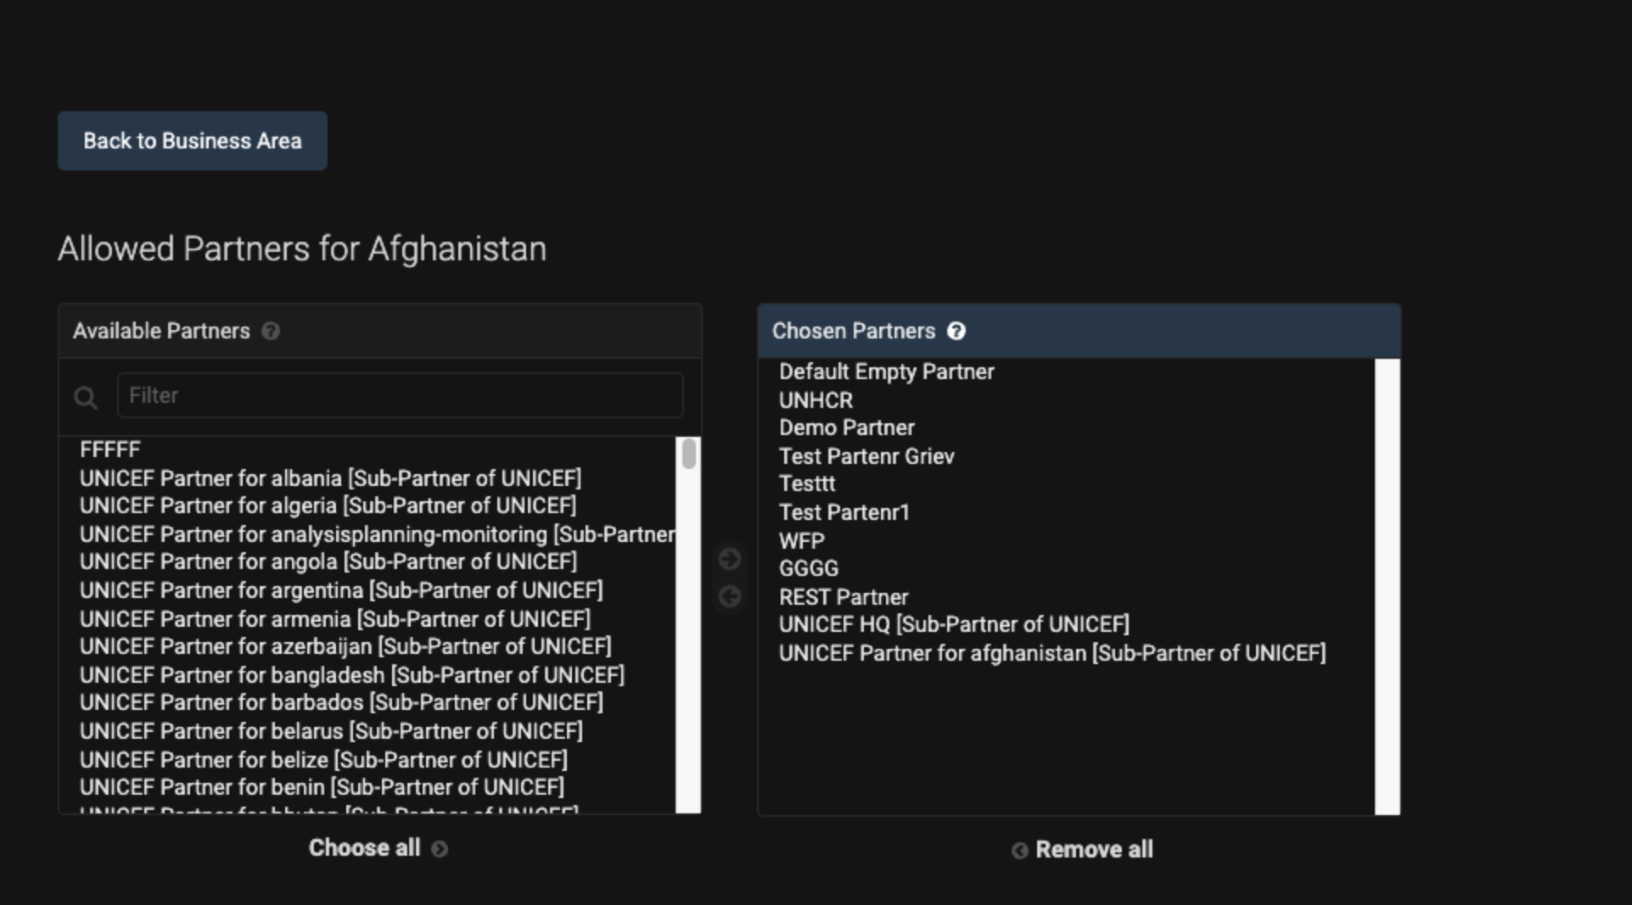Click the Chosen Partners list scrollbar
This screenshot has height=905, width=1632.
click(1387, 585)
